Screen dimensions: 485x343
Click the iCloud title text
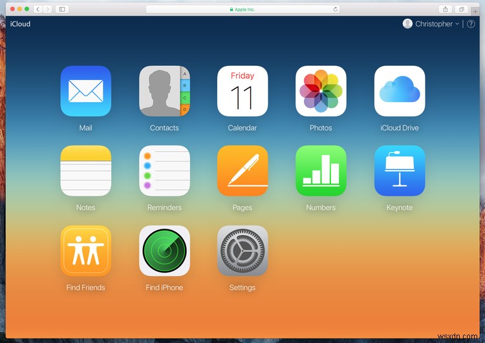(20, 24)
